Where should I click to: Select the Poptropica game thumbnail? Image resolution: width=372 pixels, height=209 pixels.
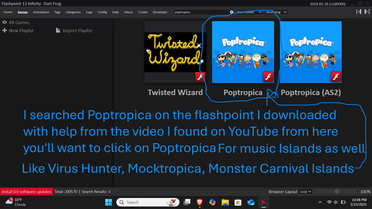tap(243, 52)
